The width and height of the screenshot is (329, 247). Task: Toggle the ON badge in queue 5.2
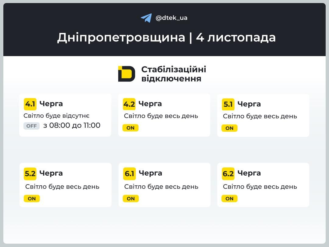coord(32,199)
